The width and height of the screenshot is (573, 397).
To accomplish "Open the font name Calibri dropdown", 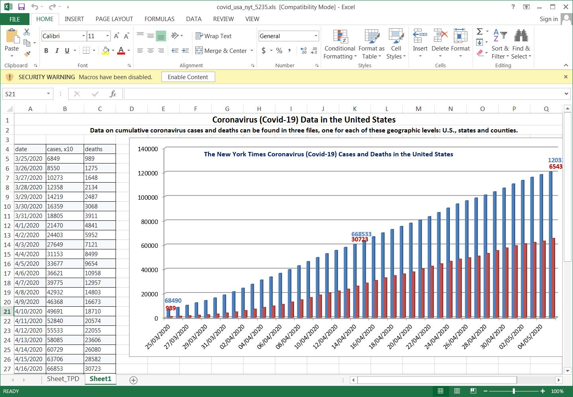I will click(83, 36).
